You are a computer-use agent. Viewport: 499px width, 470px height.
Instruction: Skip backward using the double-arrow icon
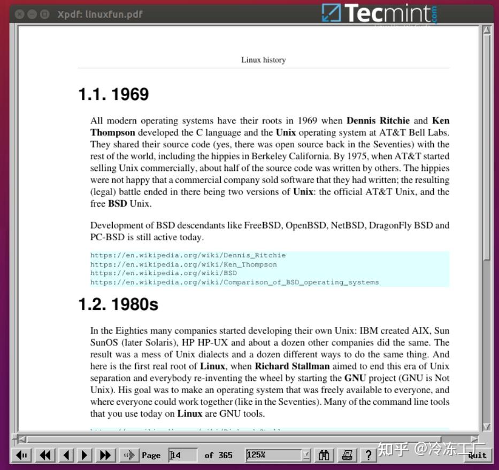point(45,455)
